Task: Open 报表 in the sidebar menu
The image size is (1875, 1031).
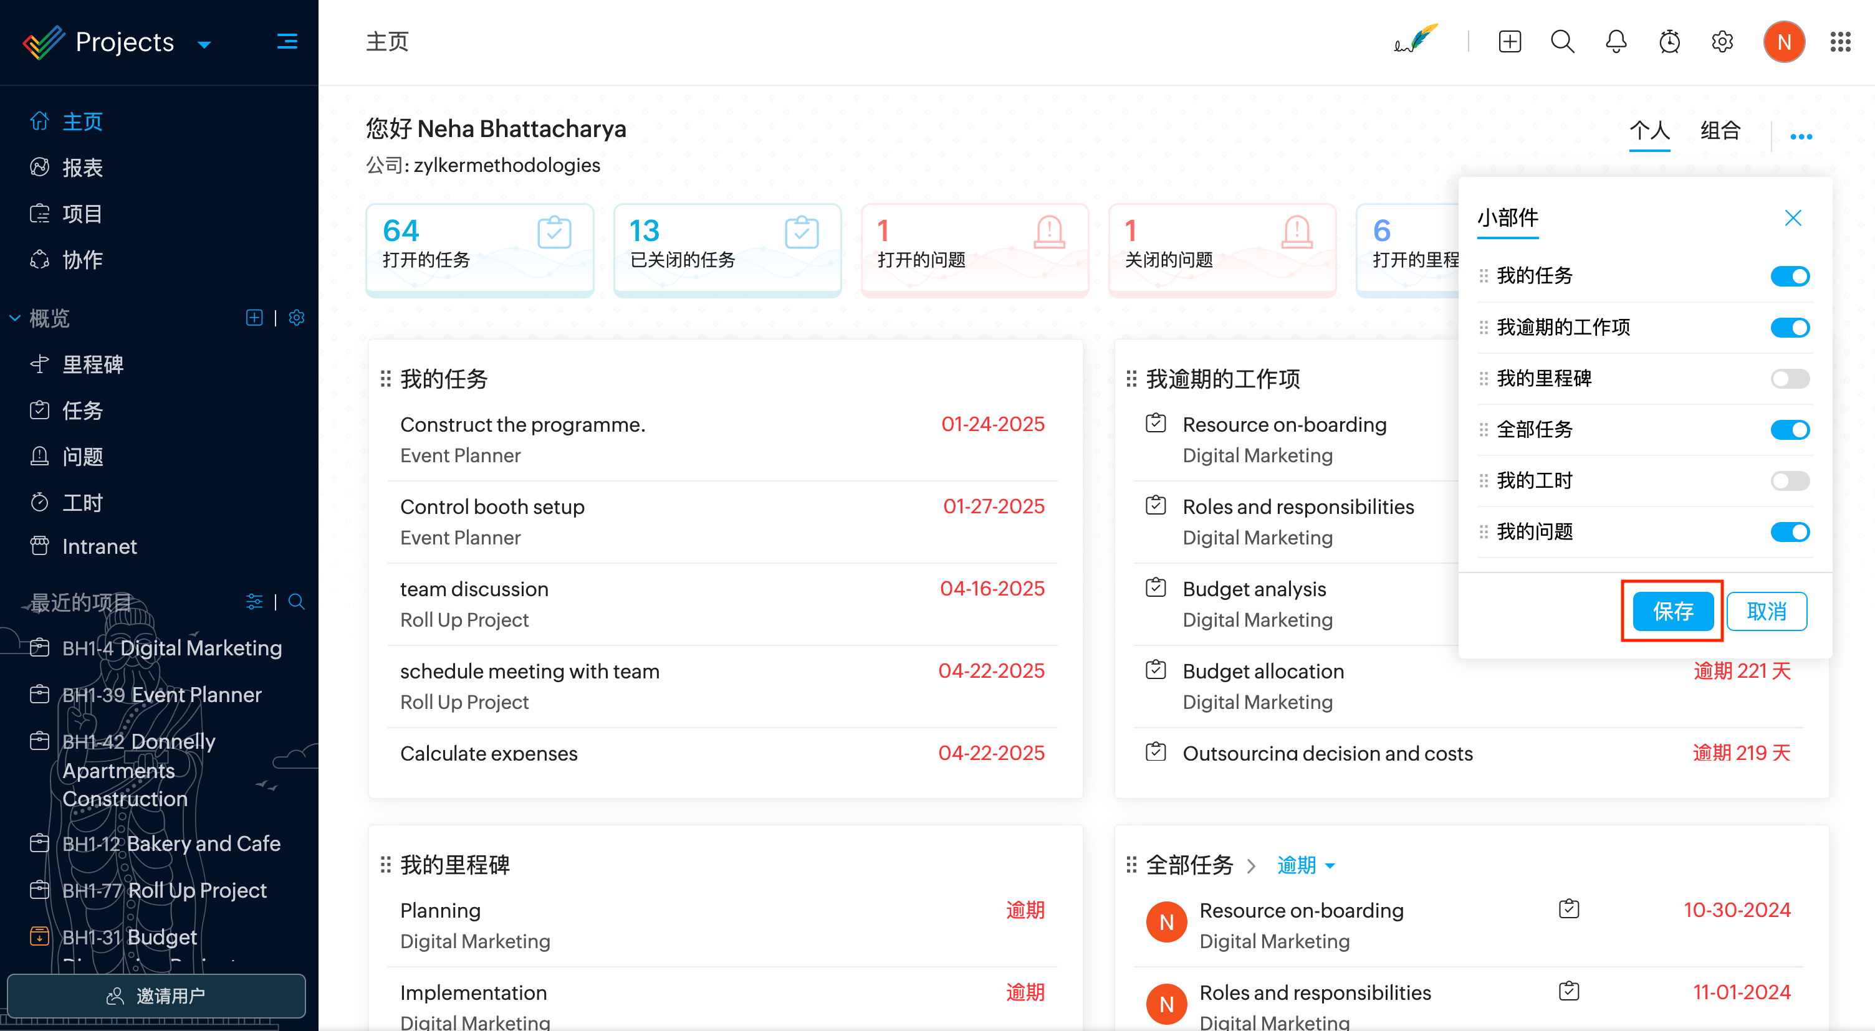Action: point(82,168)
